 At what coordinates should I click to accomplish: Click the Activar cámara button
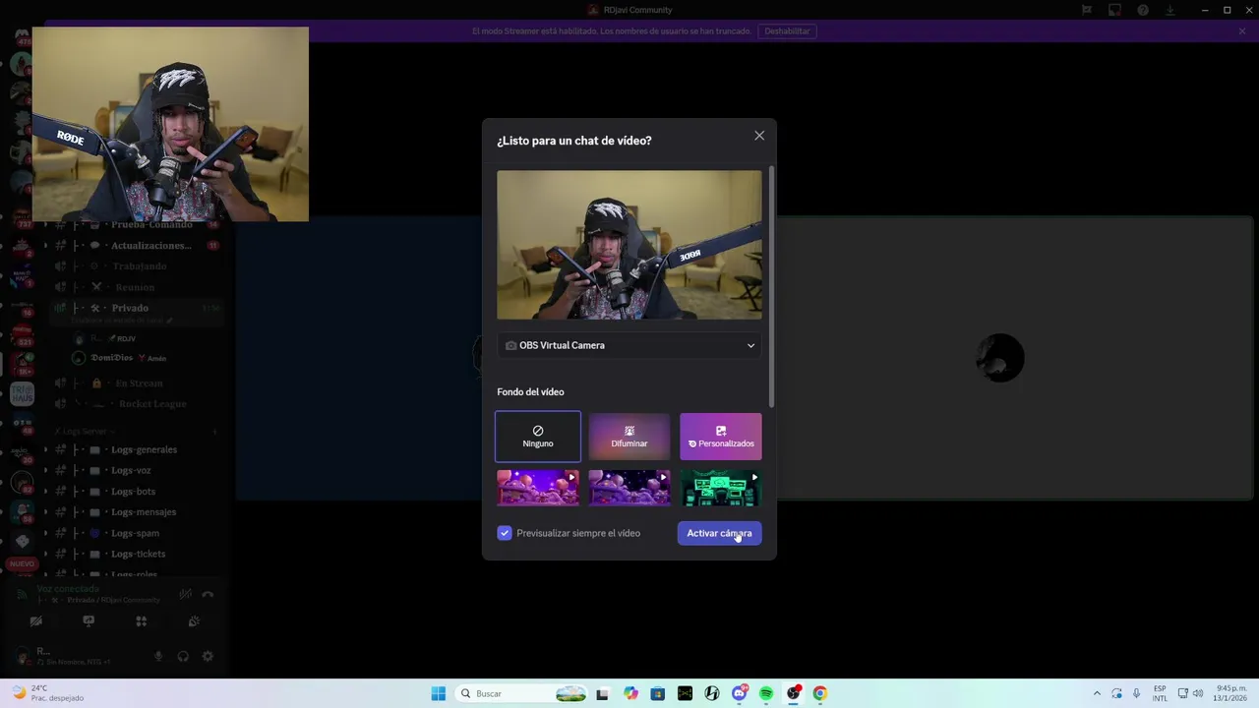tap(719, 533)
